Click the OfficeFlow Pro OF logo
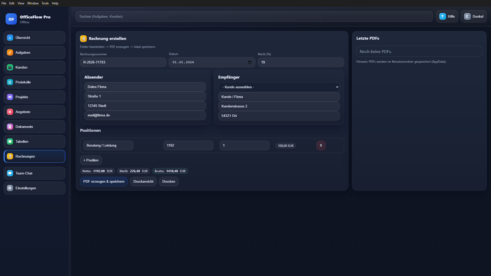 tap(11, 19)
